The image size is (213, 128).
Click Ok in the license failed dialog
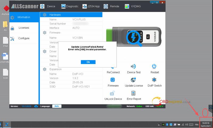88,62
